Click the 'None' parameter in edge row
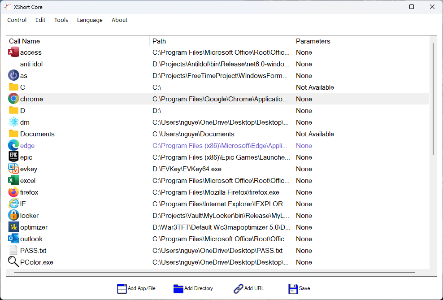This screenshot has width=443, height=300. (x=304, y=146)
